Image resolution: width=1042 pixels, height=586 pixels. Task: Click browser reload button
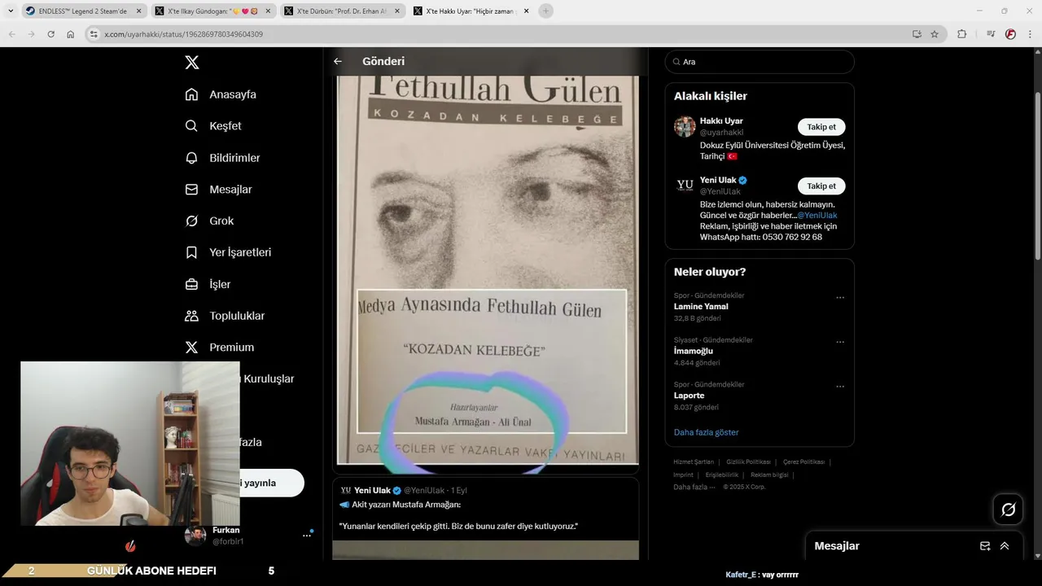tap(50, 34)
